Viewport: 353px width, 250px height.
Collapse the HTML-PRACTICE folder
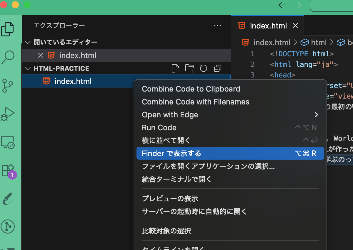(x=27, y=68)
